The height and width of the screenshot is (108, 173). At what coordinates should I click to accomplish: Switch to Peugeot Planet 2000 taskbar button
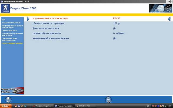(x=64, y=106)
